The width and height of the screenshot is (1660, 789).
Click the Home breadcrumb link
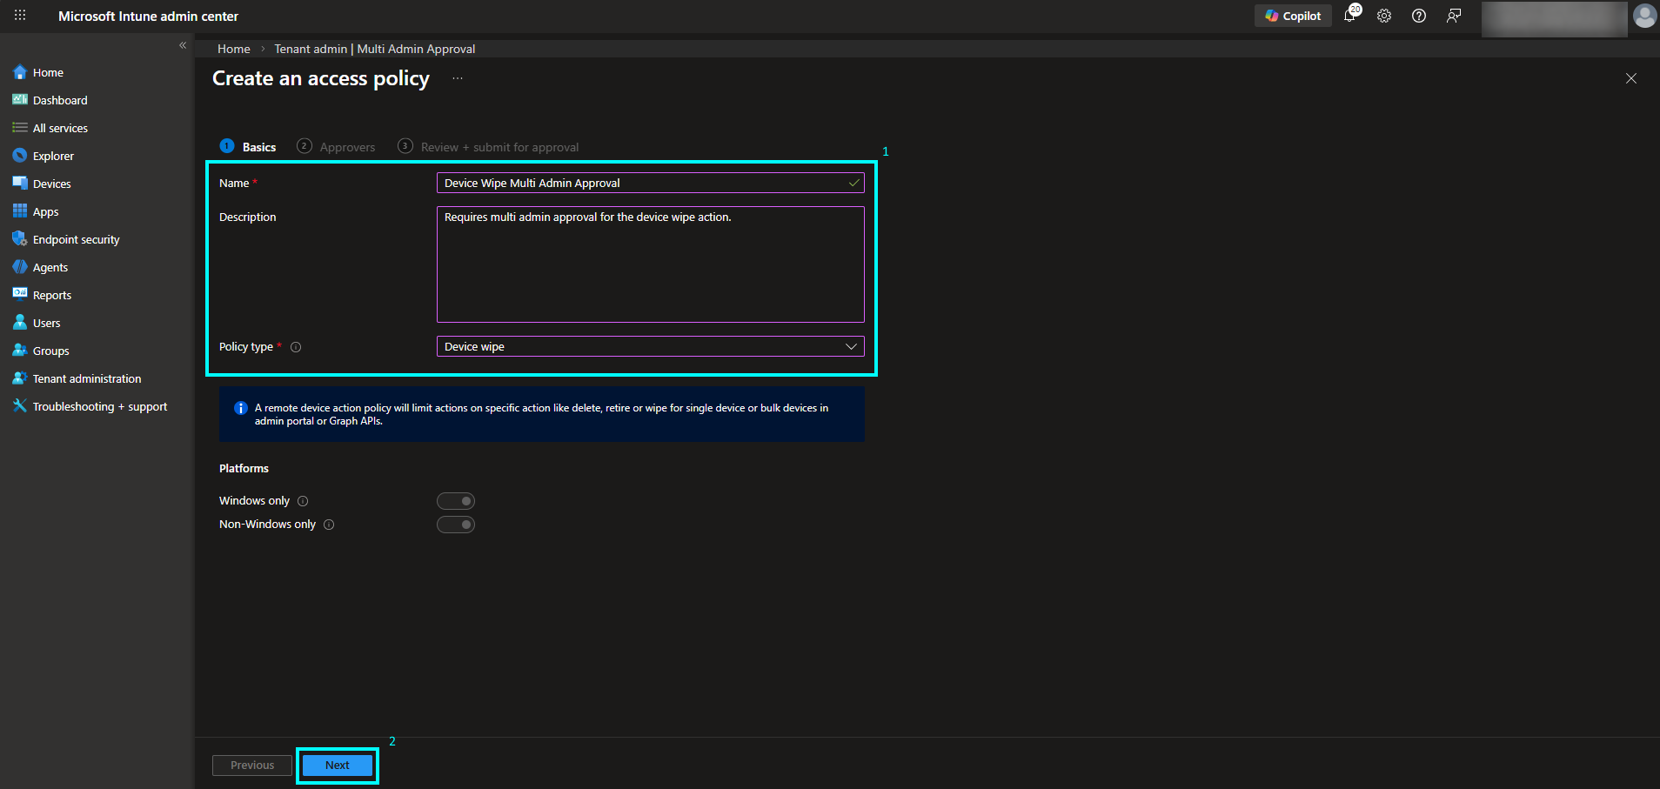point(234,49)
